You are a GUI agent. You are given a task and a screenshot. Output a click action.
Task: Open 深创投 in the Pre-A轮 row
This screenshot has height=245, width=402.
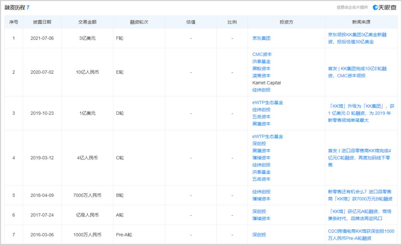(x=259, y=235)
